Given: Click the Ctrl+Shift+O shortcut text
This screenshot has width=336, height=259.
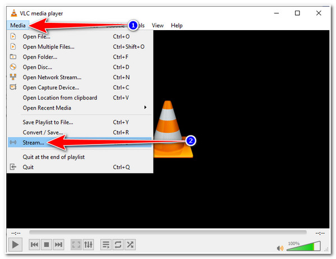Looking at the screenshot, I should pos(129,47).
